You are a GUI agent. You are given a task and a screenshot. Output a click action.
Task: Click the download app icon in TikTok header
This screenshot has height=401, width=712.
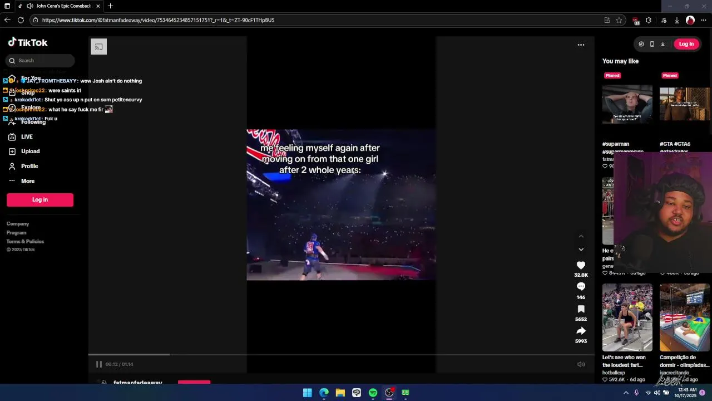[663, 44]
